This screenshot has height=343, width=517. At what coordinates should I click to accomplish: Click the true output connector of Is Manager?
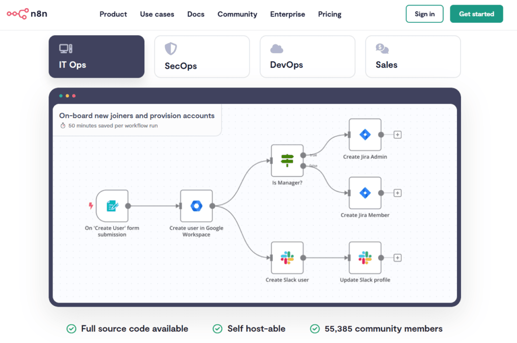coord(303,155)
